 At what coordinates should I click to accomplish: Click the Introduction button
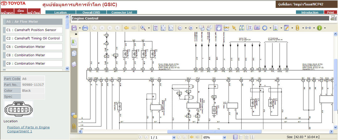point(310,12)
